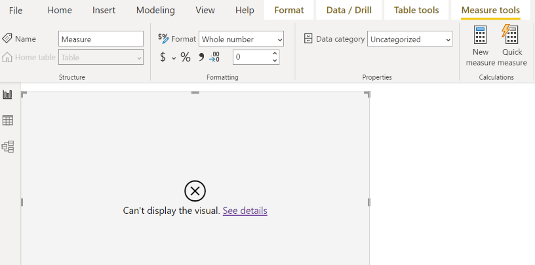Switch to the Modeling tab
This screenshot has width=535, height=265.
[155, 10]
